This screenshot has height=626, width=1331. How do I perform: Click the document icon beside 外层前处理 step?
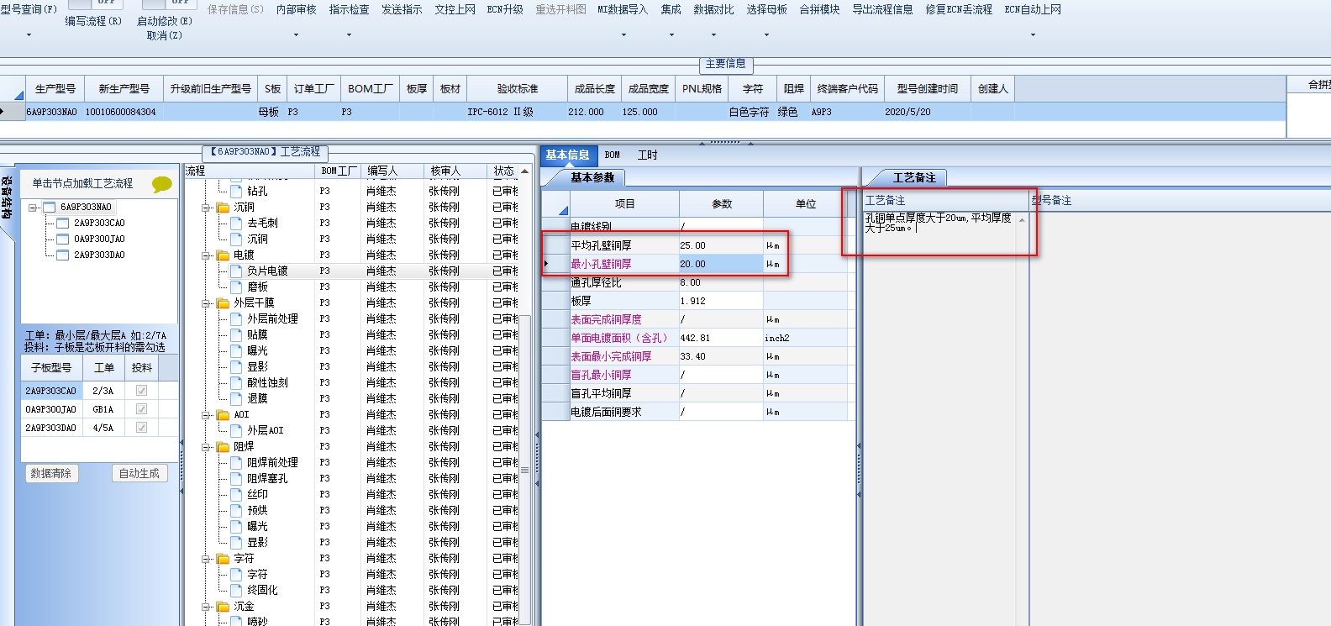point(236,319)
